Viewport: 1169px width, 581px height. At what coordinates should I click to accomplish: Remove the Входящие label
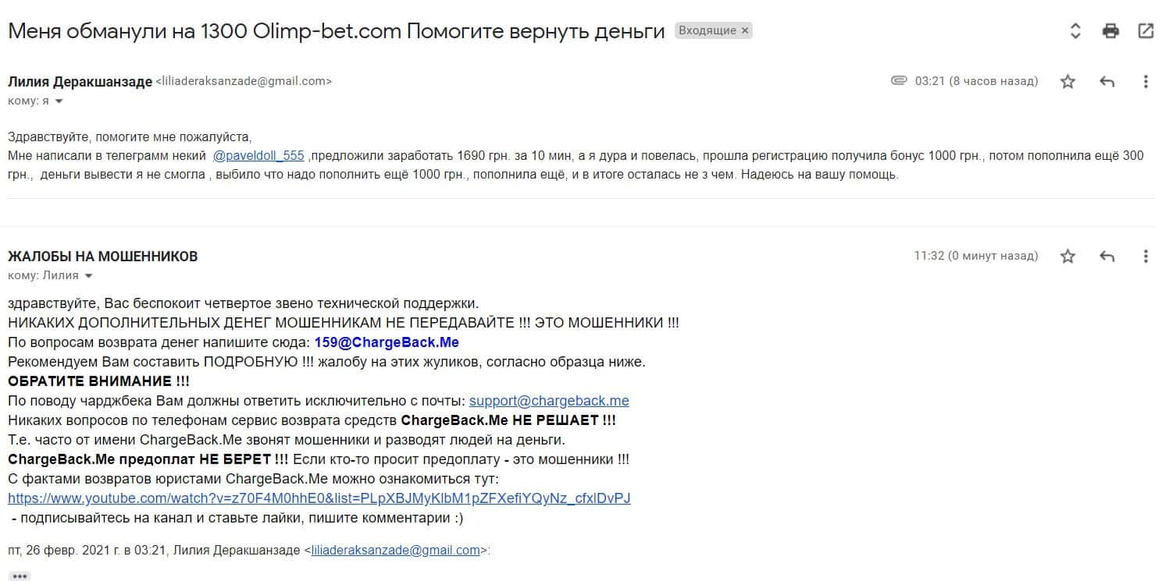[x=745, y=31]
